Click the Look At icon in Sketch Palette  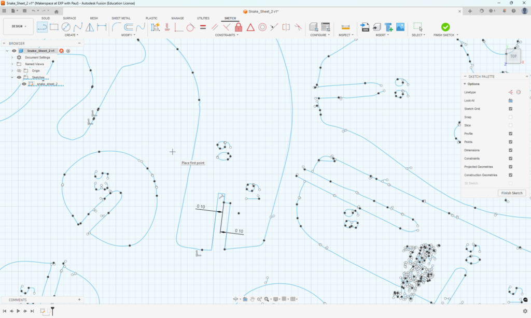click(x=509, y=100)
